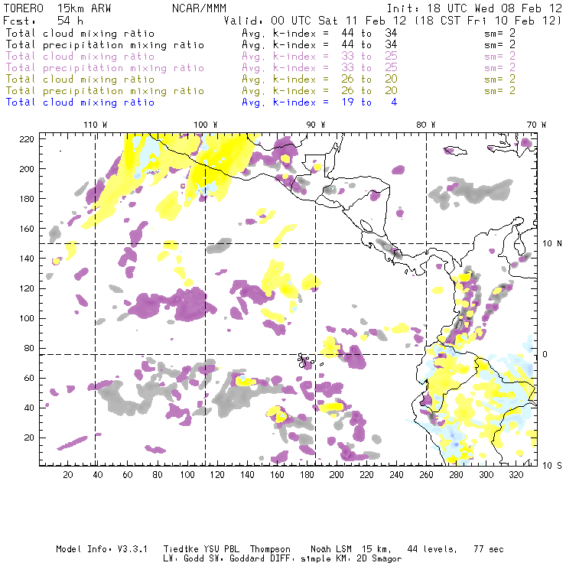The width and height of the screenshot is (566, 566).
Task: Select the olive 'Total cloud mixing ratio' legend entry
Action: tap(80, 79)
